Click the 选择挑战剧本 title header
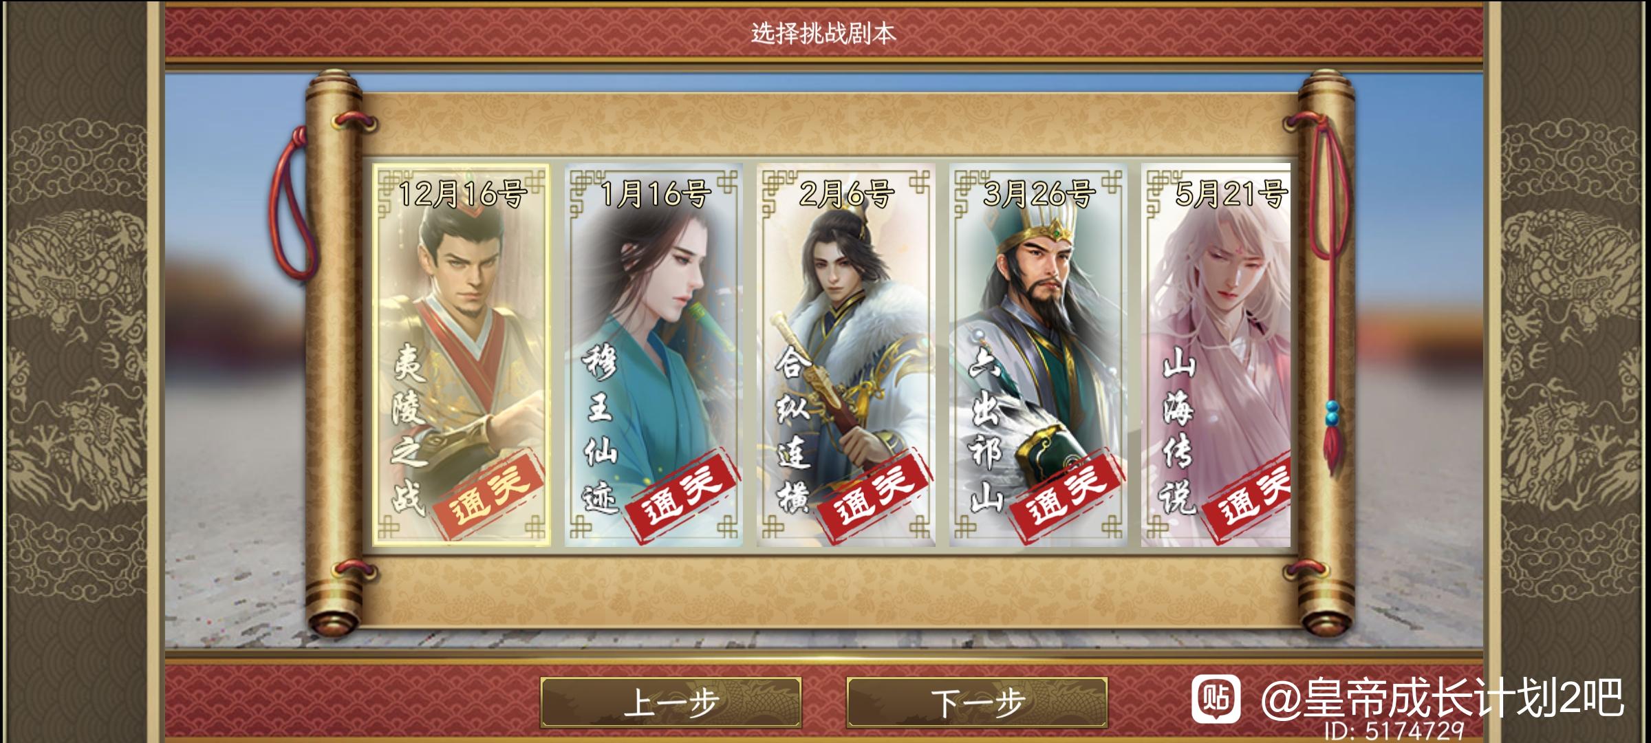The width and height of the screenshot is (1651, 743). click(823, 33)
